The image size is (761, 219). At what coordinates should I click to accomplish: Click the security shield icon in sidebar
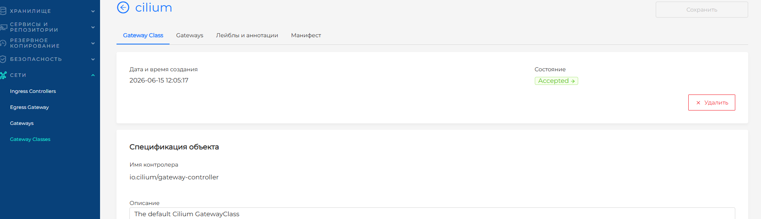coord(3,59)
